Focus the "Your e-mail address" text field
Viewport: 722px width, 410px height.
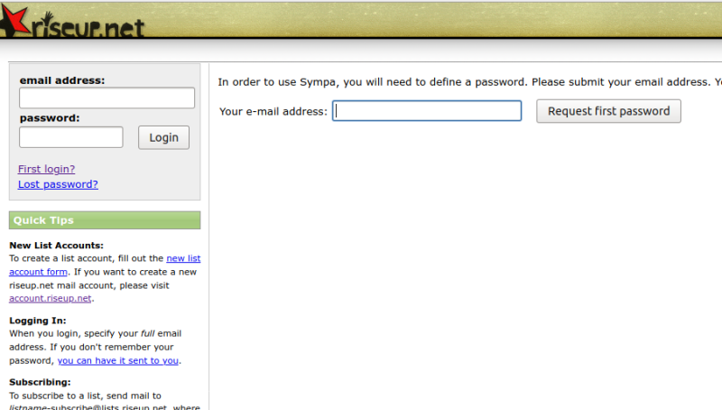(x=427, y=111)
